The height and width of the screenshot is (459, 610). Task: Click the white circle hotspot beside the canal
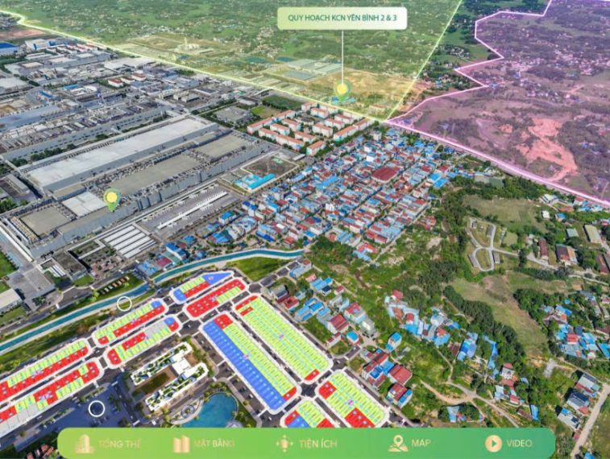pyautogui.click(x=124, y=304)
